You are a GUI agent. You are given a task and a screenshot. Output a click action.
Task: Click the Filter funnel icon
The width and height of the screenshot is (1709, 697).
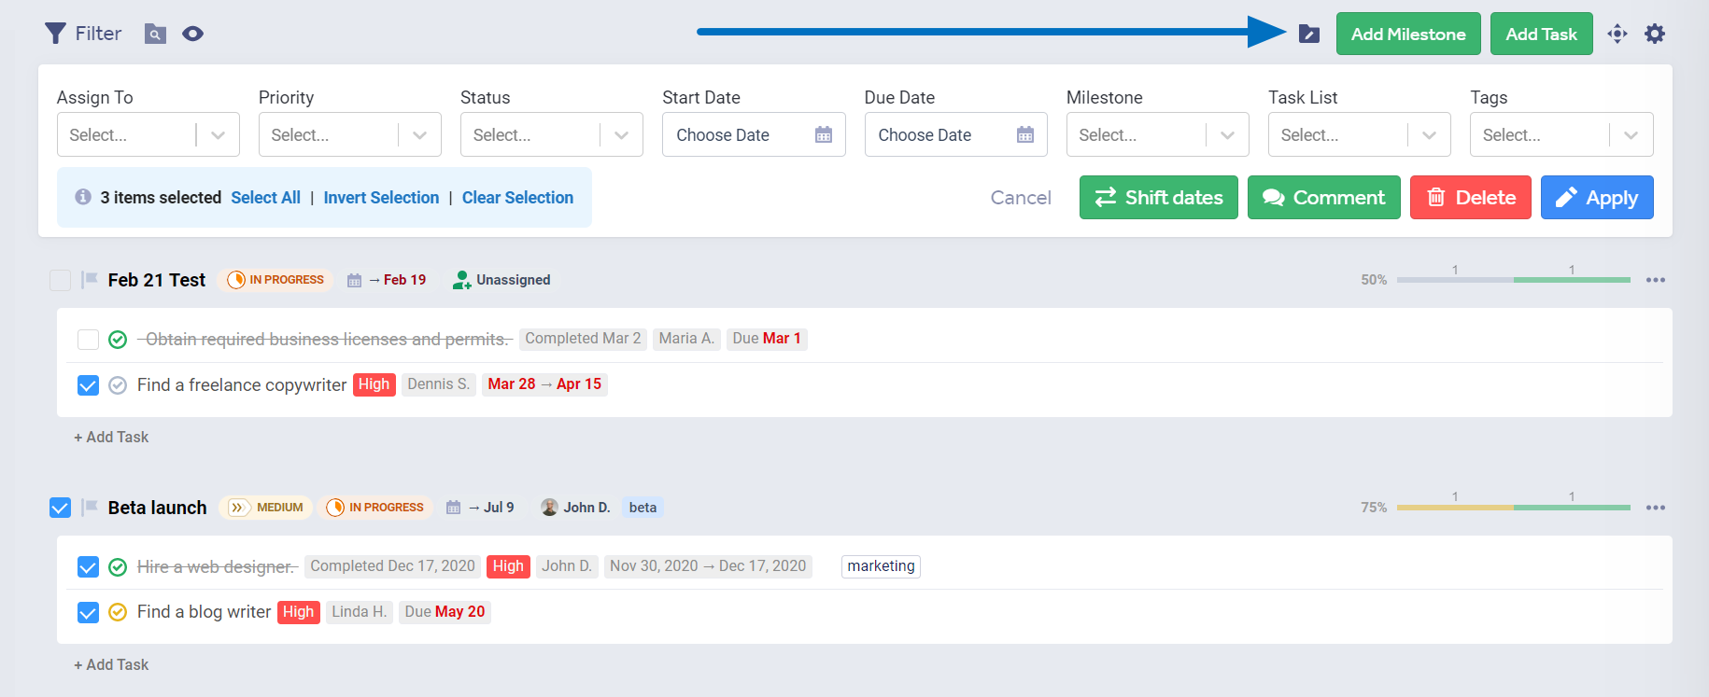coord(56,34)
